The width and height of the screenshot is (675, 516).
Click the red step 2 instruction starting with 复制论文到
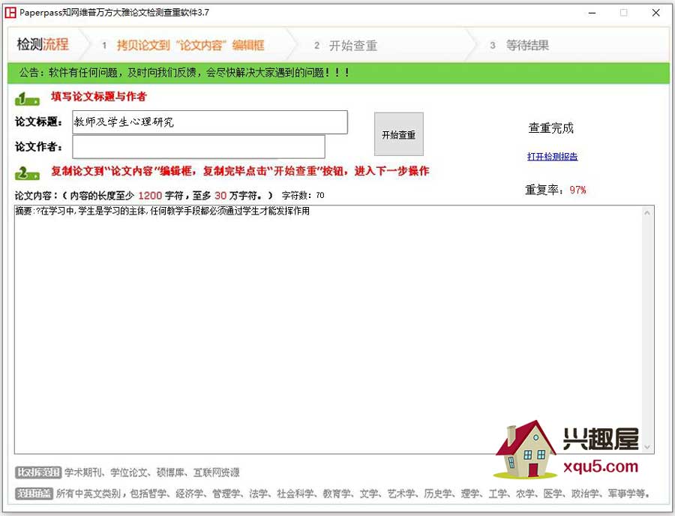pos(240,171)
